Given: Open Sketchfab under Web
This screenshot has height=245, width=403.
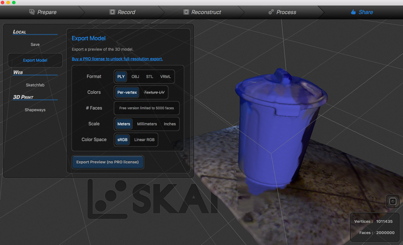Looking at the screenshot, I should [35, 85].
